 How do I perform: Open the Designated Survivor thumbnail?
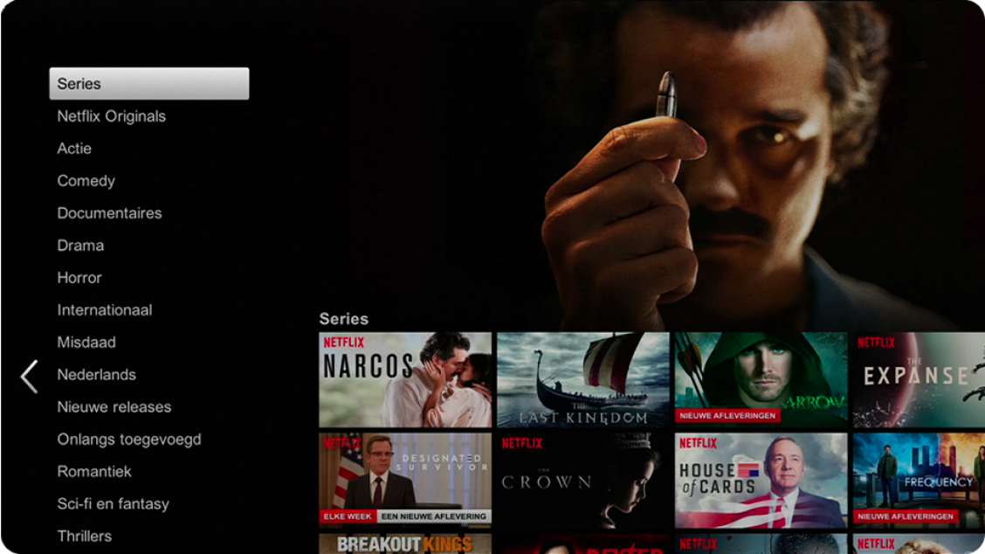405,481
